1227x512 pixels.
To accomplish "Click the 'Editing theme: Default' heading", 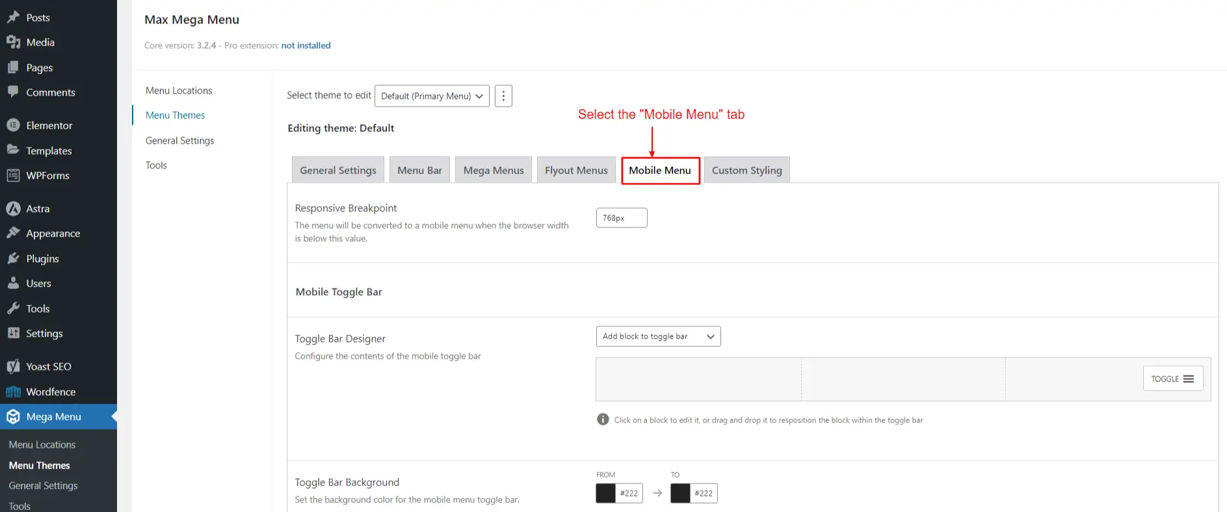I will click(341, 128).
